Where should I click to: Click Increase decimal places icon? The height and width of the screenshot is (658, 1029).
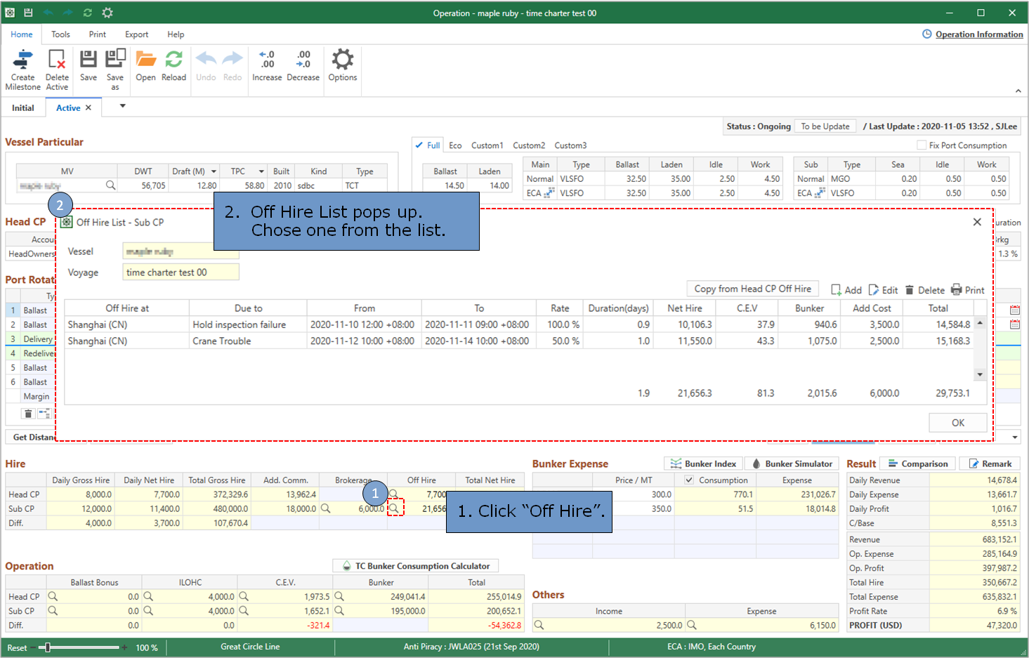tap(267, 60)
